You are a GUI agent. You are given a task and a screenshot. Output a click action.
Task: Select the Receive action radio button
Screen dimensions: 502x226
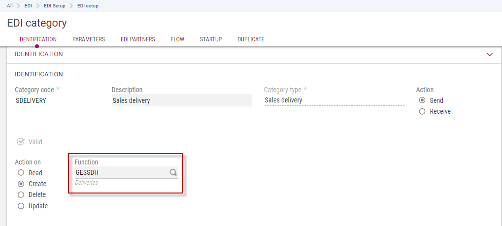[422, 111]
